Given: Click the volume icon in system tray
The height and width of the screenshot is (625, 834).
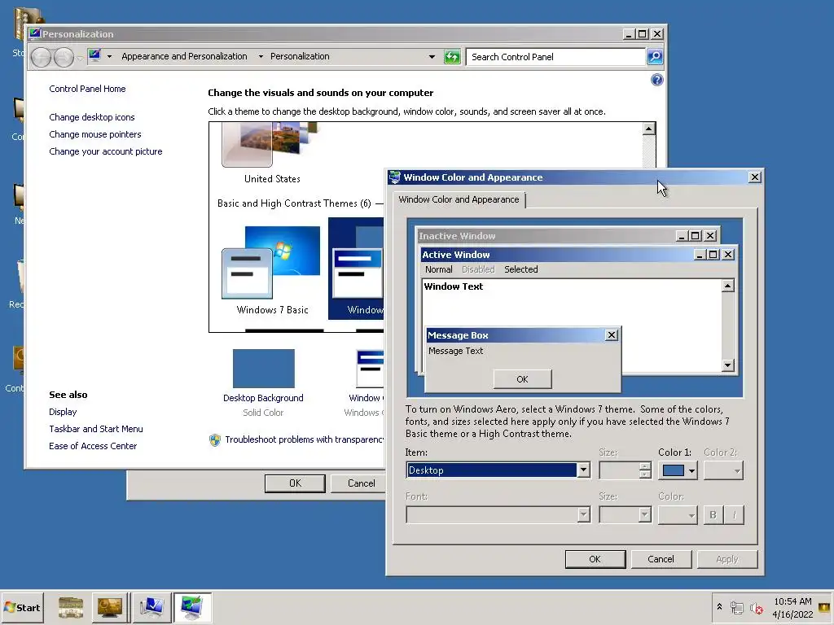Looking at the screenshot, I should click(x=756, y=607).
